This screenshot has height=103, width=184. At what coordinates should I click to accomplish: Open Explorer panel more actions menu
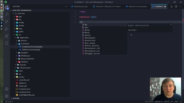coord(66,6)
